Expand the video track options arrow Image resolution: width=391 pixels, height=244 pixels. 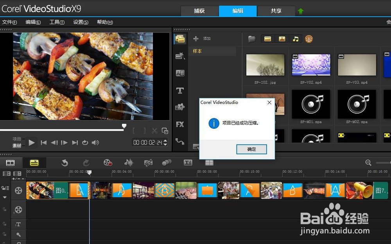click(5, 197)
